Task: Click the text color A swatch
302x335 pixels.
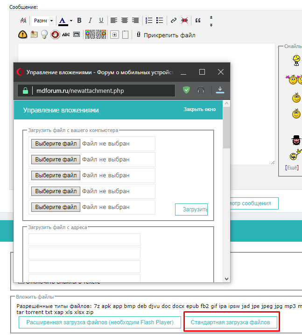Action: click(63, 21)
